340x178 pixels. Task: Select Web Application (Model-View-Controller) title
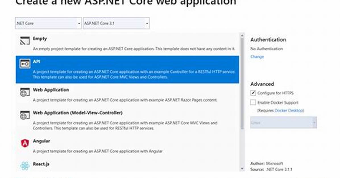click(78, 113)
